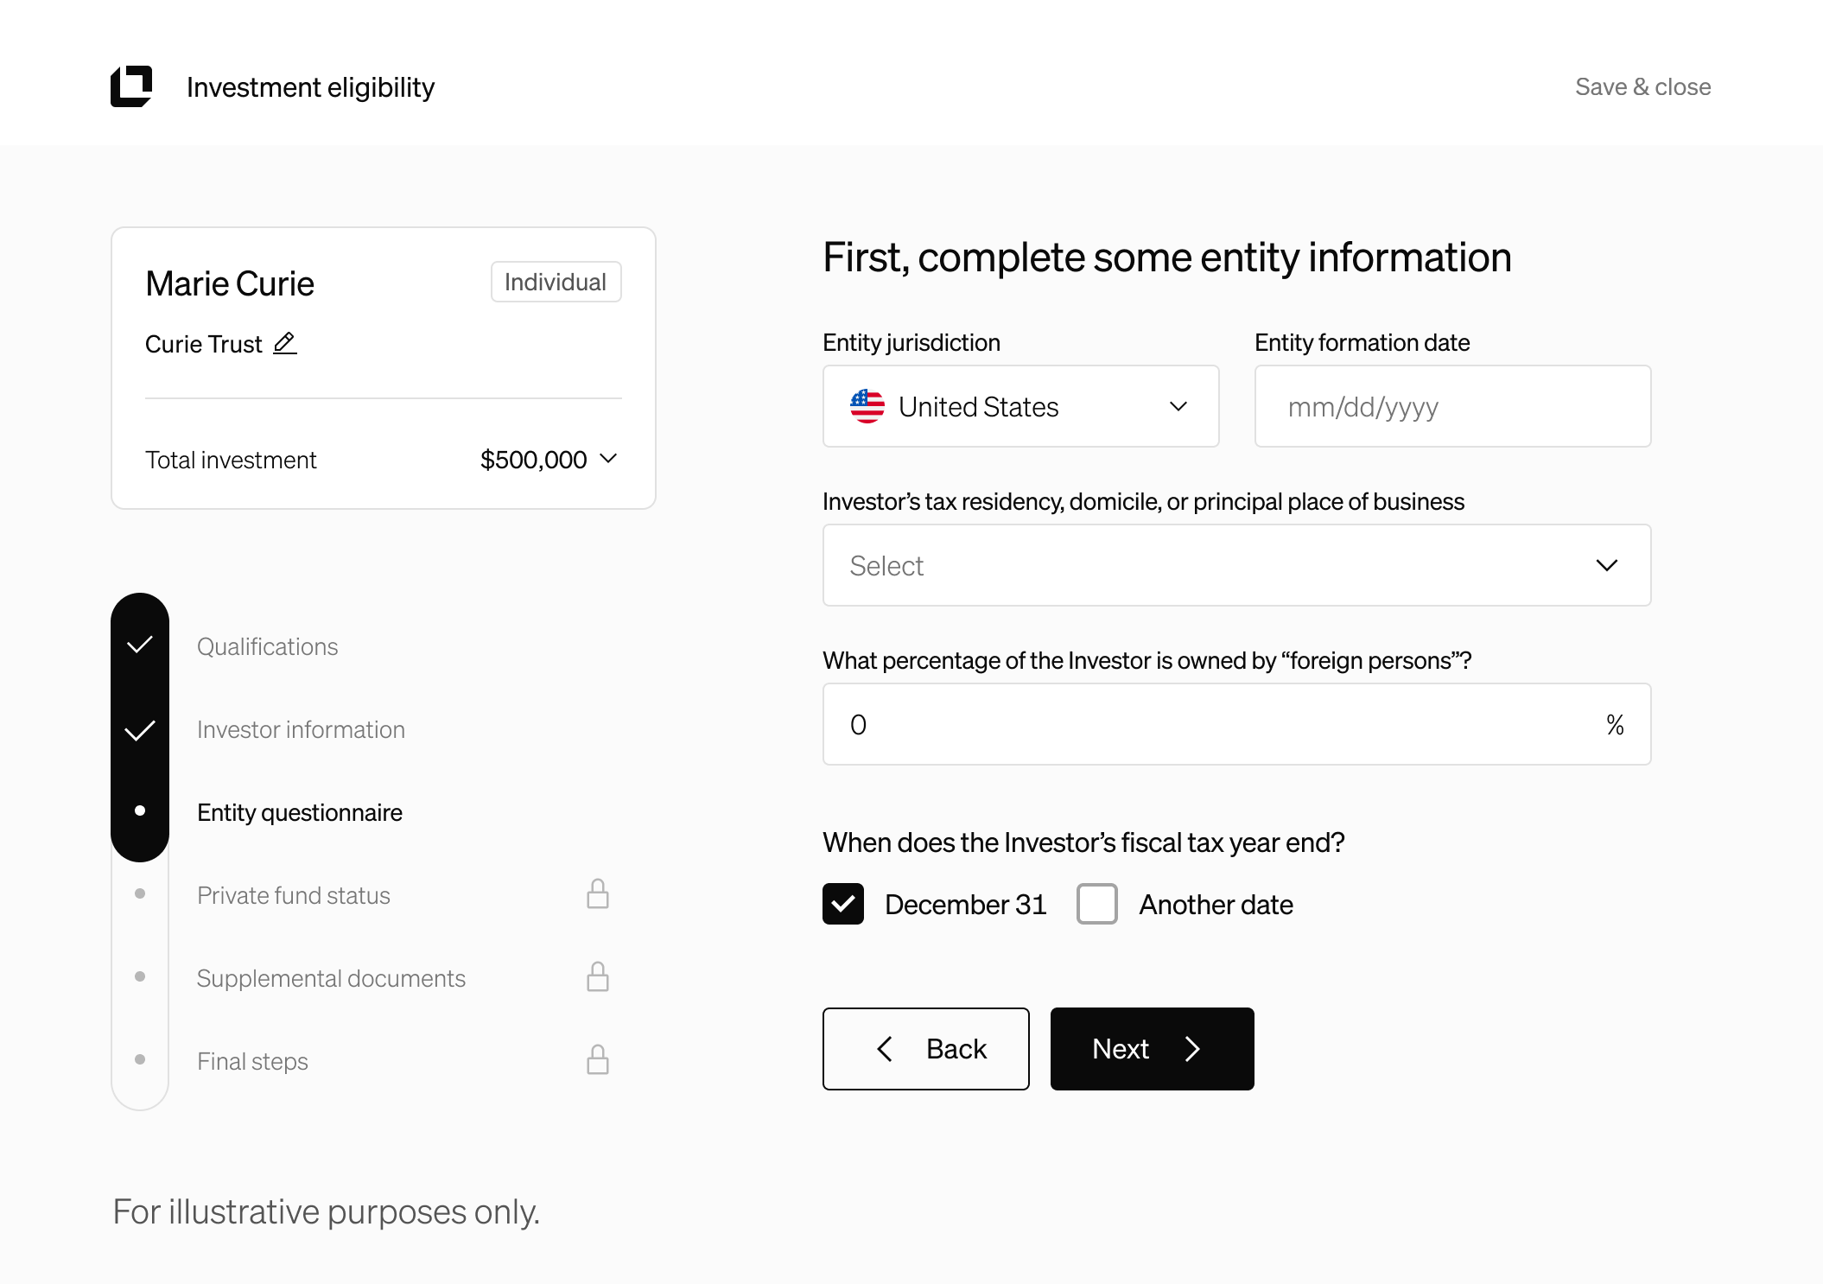Expand the tax residency Select dropdown
This screenshot has height=1284, width=1823.
(x=1236, y=565)
